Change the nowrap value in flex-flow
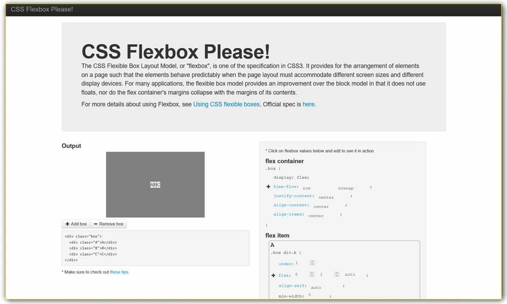507x304 pixels. [x=345, y=187]
